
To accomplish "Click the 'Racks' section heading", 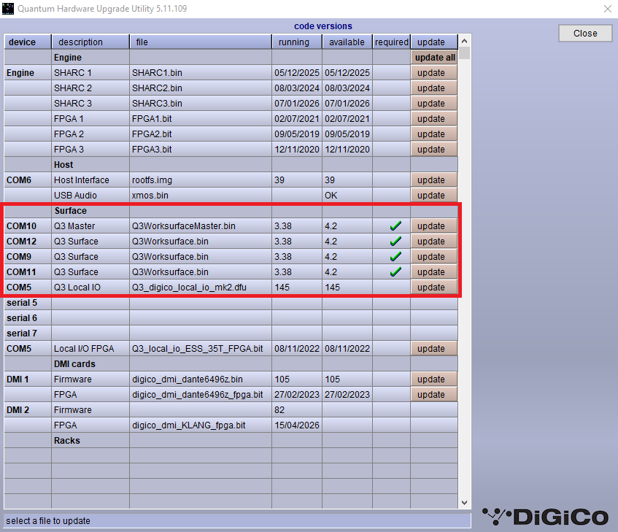I will pyautogui.click(x=67, y=441).
